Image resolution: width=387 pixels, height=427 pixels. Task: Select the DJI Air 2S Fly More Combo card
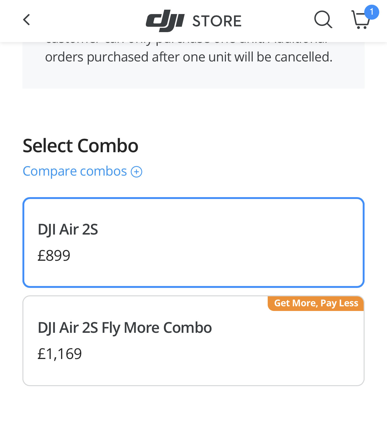[x=193, y=341]
